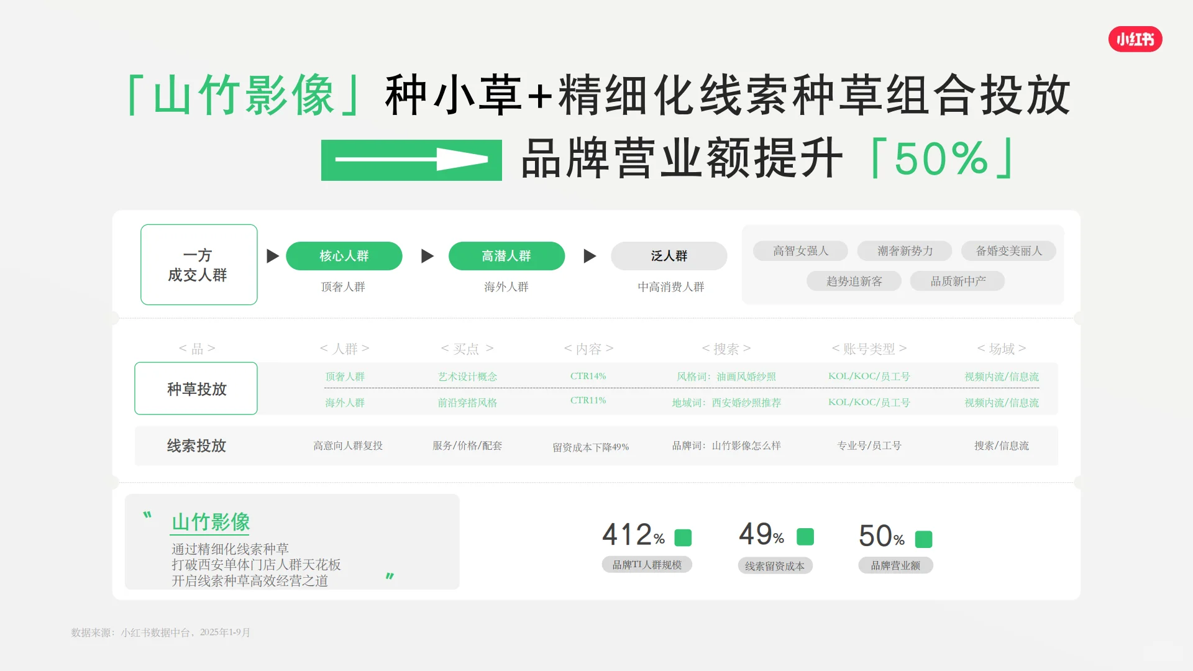Expand the 场域 column header
The height and width of the screenshot is (671, 1193).
[x=1000, y=349]
